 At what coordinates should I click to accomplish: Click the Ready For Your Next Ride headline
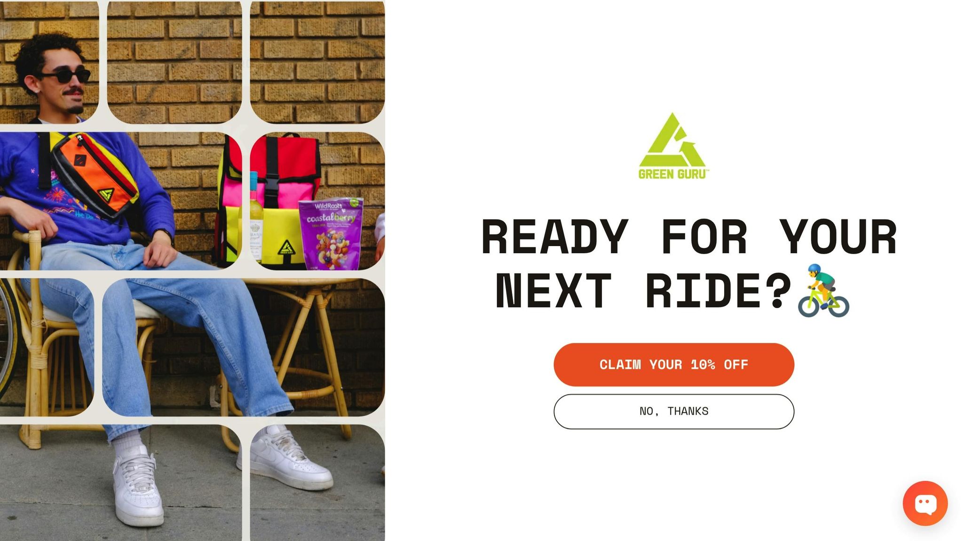[x=689, y=264]
